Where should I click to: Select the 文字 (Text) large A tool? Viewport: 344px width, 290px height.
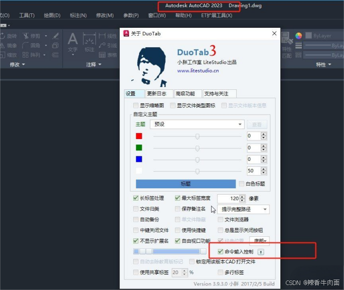73,43
